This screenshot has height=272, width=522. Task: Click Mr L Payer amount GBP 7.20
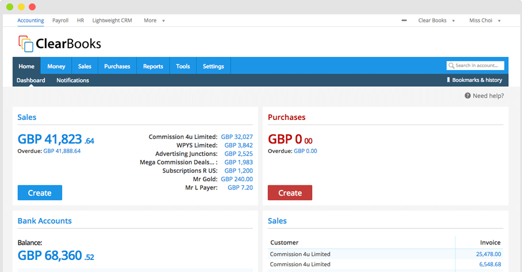point(240,188)
